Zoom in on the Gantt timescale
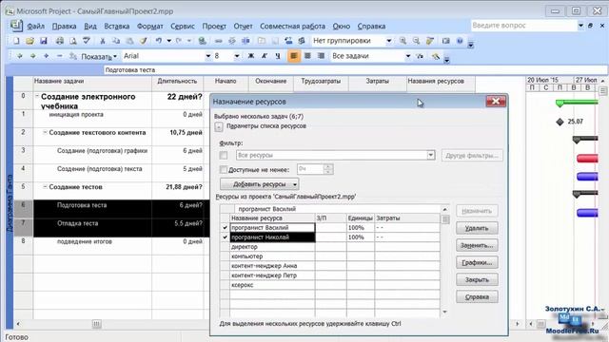 (403, 41)
